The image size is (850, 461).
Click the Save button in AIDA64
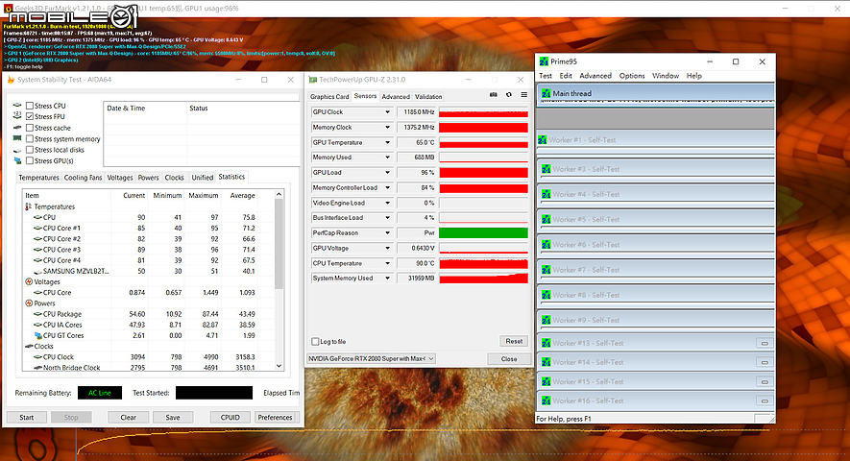coord(173,417)
